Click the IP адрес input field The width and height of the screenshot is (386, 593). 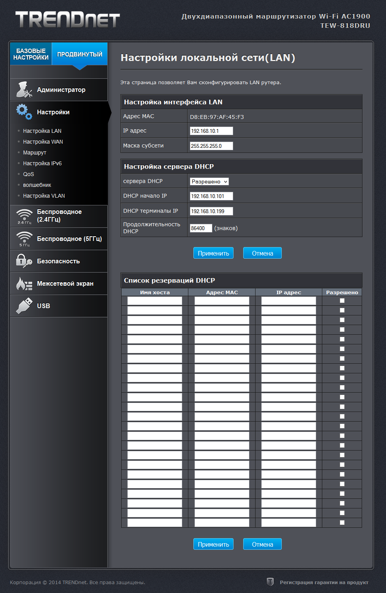[x=211, y=131]
